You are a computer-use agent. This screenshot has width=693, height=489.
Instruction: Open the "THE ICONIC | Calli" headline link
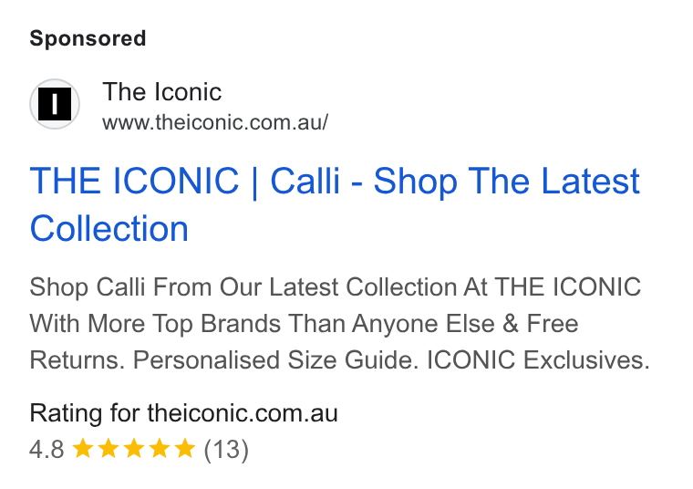[x=185, y=182]
